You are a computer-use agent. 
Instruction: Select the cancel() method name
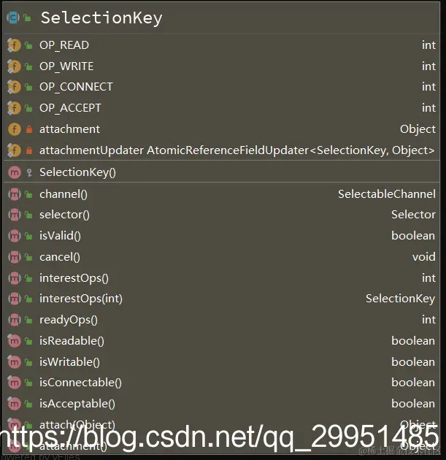60,257
